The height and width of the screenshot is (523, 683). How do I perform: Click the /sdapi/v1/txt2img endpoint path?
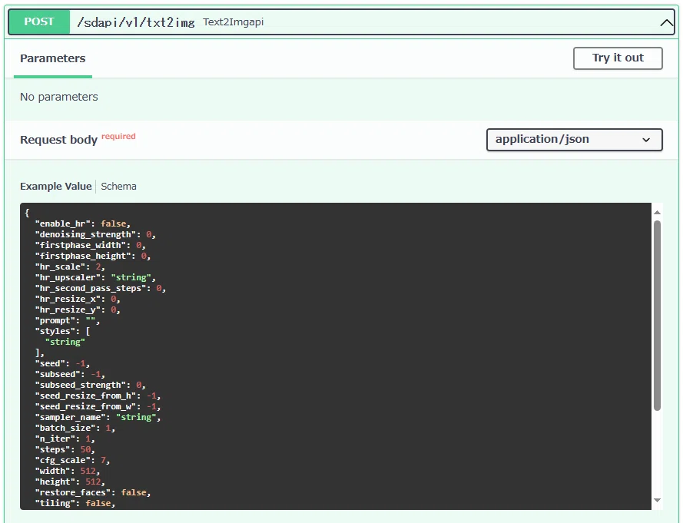click(135, 22)
